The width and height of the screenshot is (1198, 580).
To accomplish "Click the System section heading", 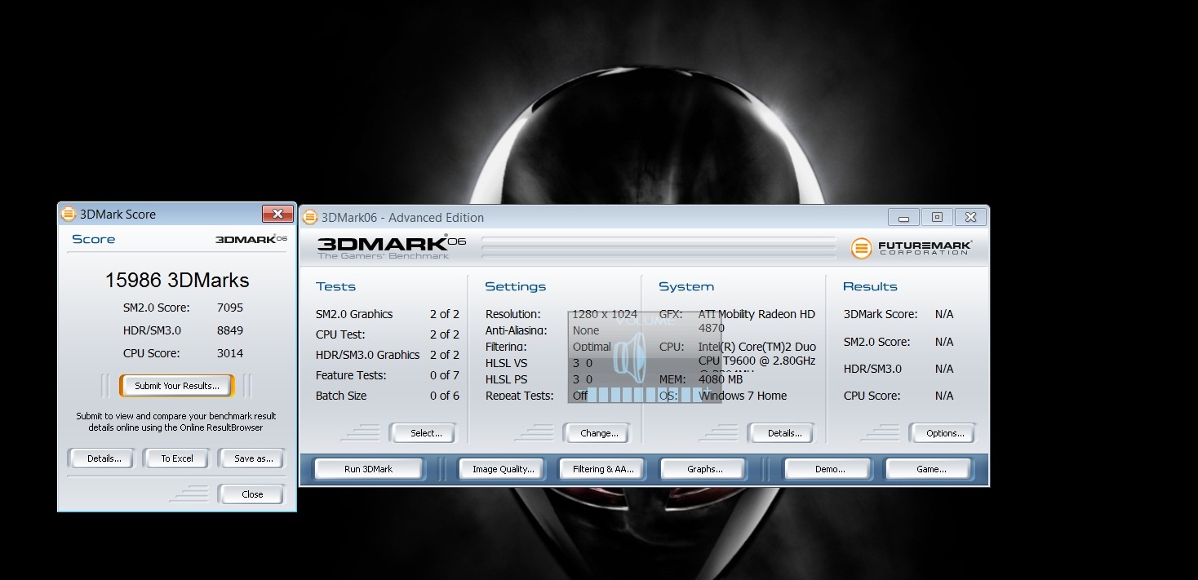I will 686,286.
